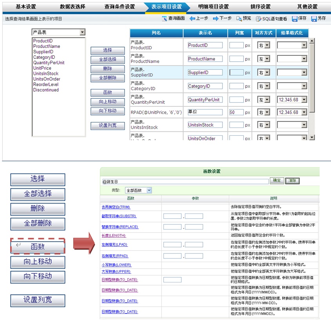Click first parameter box for SUBSTR
Screen dimensions: 331x324
click(x=172, y=216)
